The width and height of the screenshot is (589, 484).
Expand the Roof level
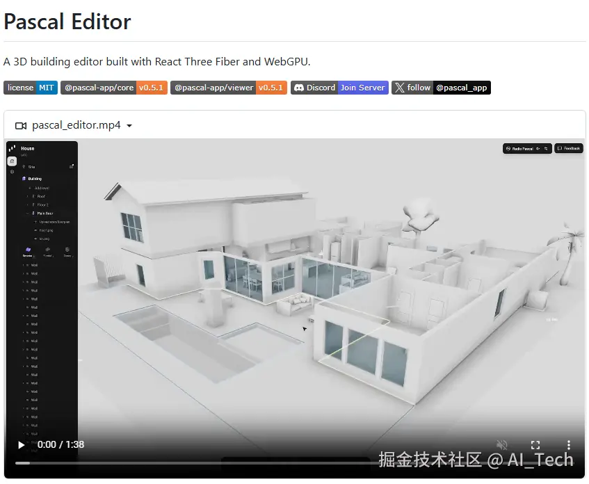click(27, 196)
